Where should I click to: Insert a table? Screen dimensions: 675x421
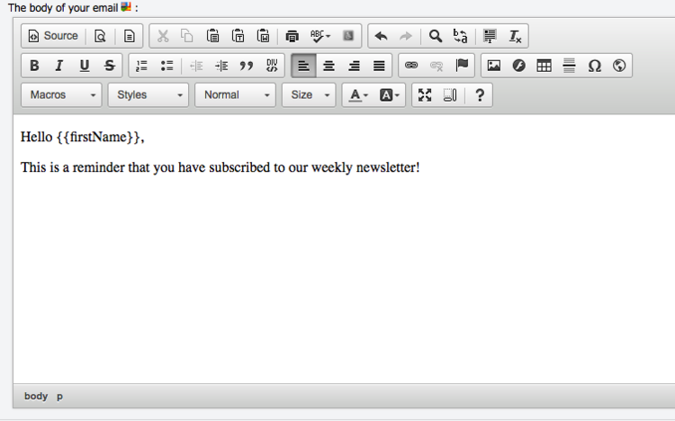pyautogui.click(x=544, y=66)
